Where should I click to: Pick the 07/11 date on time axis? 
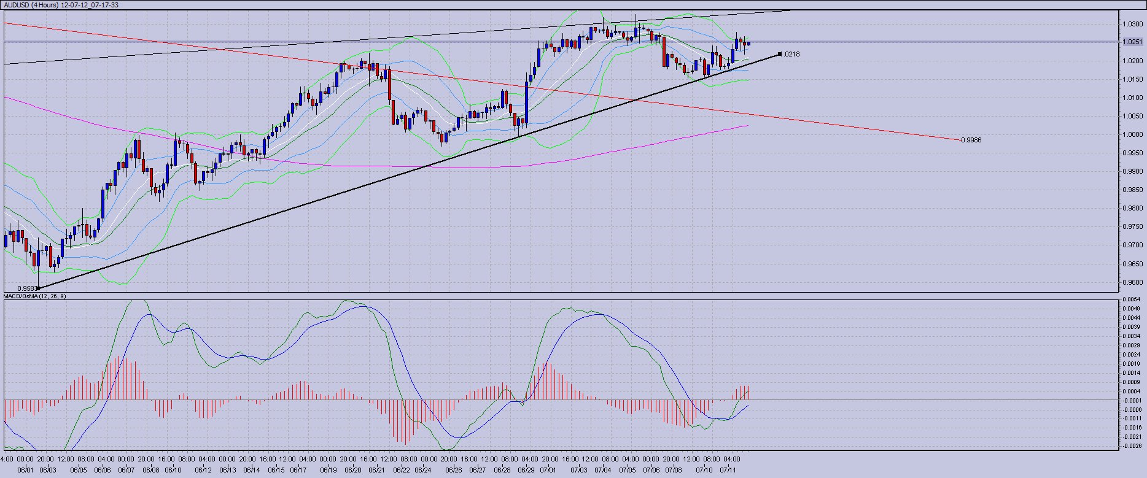click(728, 470)
